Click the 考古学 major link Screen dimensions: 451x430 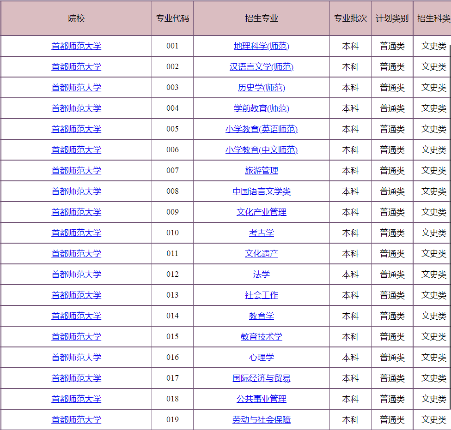(262, 233)
